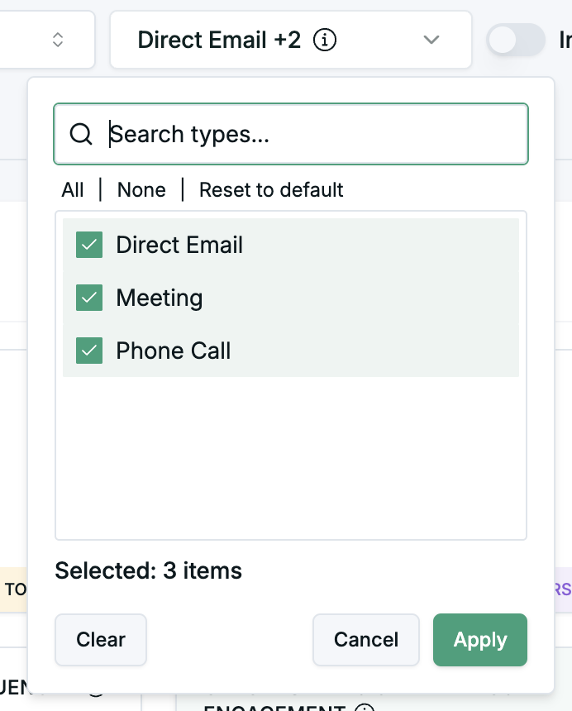Click the magnifying glass search icon
This screenshot has height=711, width=572.
pos(81,134)
